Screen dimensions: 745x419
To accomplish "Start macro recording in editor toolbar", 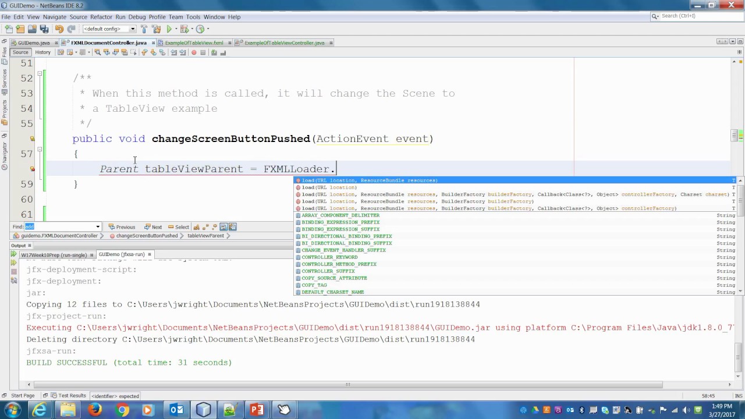I will tap(194, 52).
